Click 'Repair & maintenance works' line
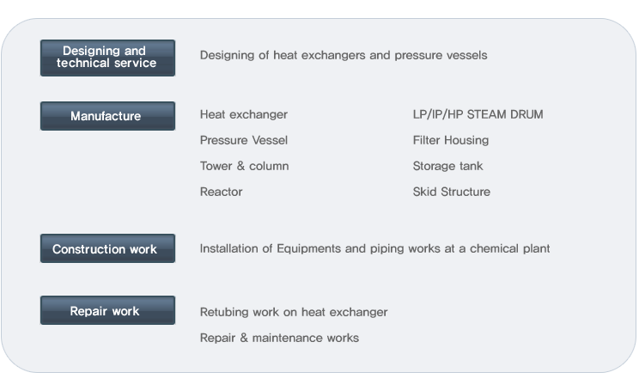 tap(280, 338)
